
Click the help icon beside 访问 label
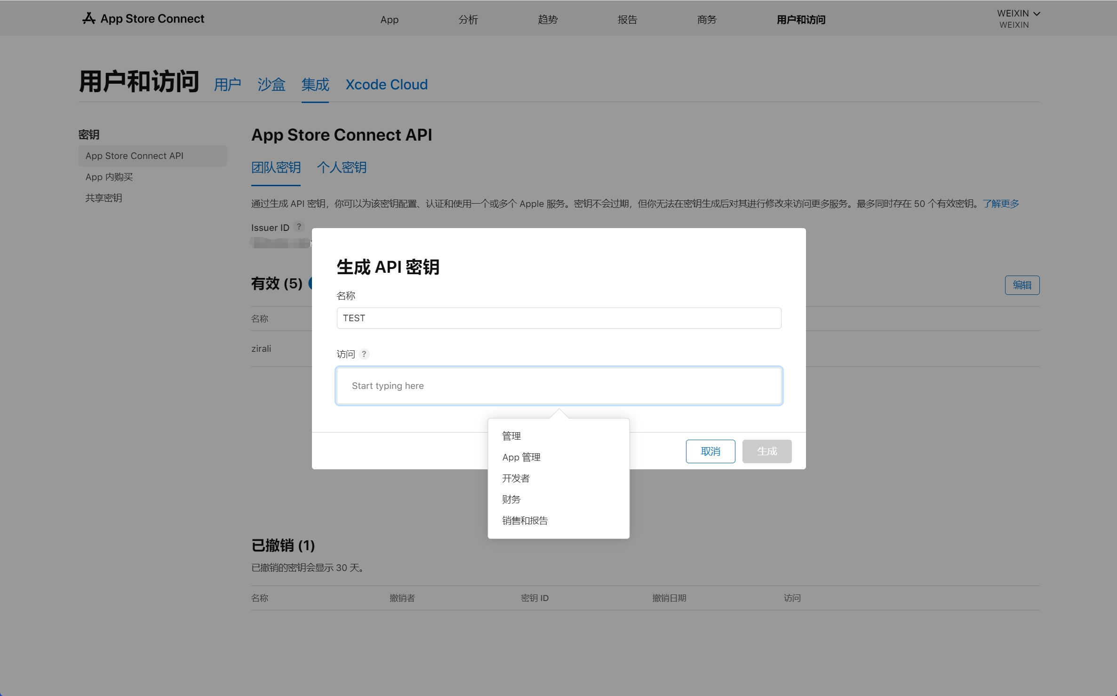(x=364, y=354)
